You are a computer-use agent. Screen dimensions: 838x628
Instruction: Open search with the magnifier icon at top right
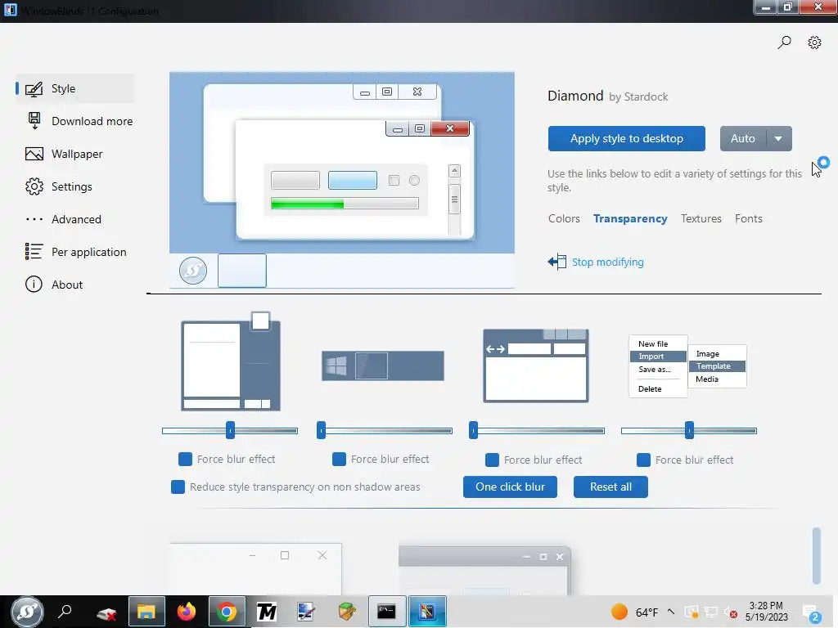(784, 43)
